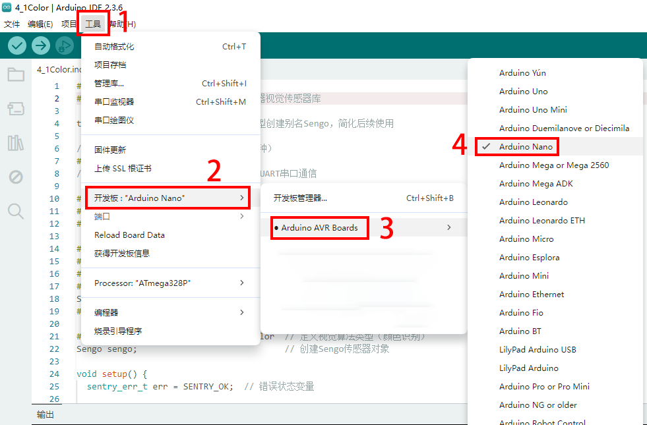
Task: Select the LilyPad Arduino USB board
Action: coord(555,350)
